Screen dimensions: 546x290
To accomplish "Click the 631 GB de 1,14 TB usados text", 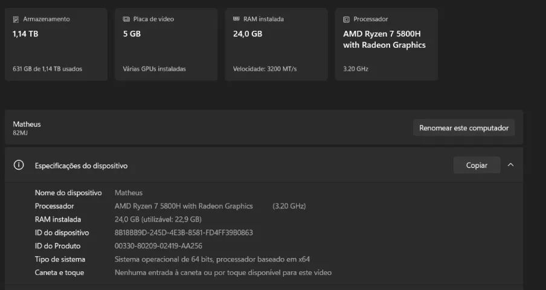I will pos(47,69).
